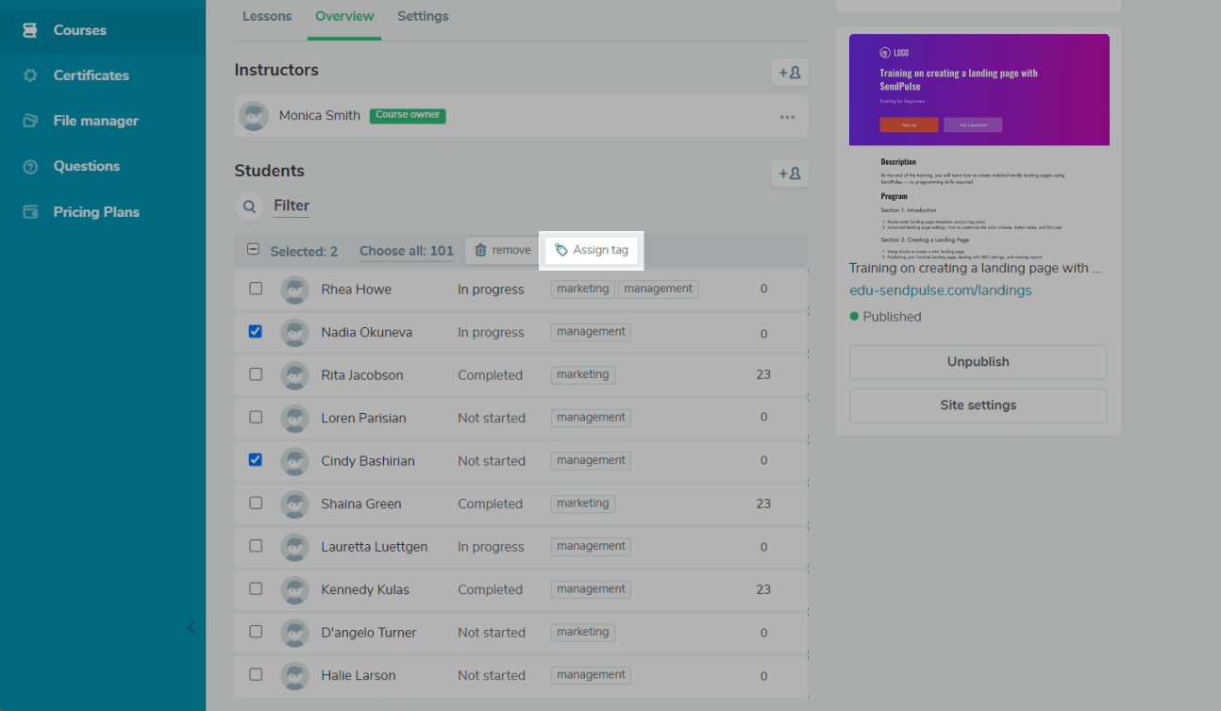1221x711 pixels.
Task: Go to Questions in the sidebar
Action: [86, 166]
